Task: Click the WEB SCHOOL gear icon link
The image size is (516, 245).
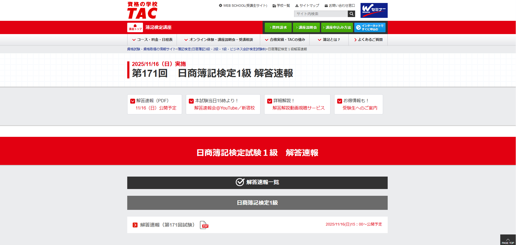Action: pyautogui.click(x=243, y=5)
